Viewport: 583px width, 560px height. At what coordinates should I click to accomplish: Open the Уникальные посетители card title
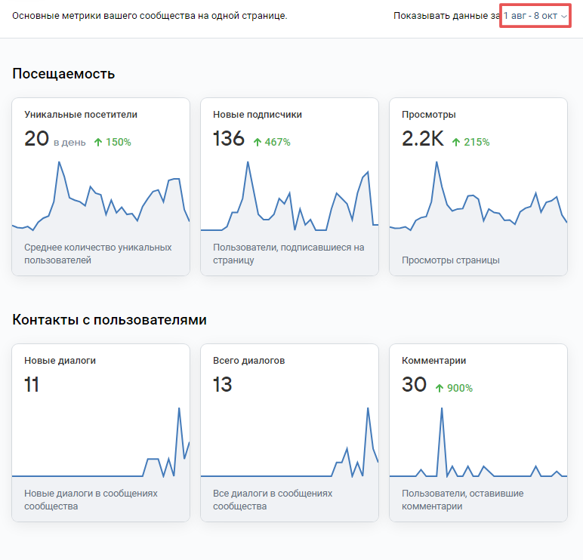point(81,115)
